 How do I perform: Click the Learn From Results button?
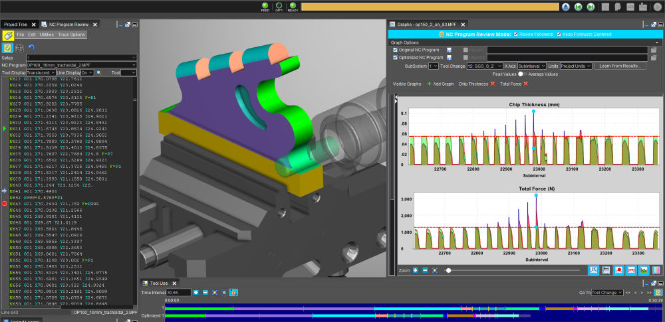pyautogui.click(x=620, y=66)
